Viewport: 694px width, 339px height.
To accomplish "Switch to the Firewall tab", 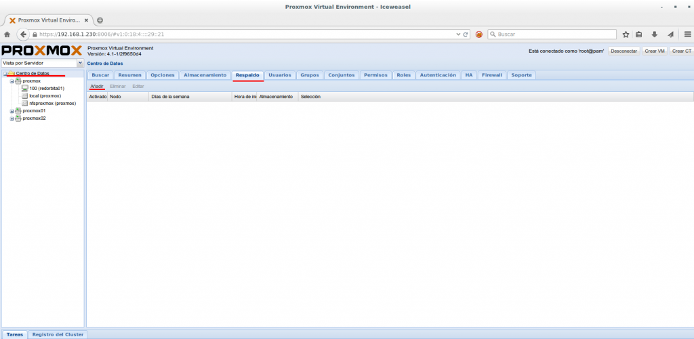I will click(x=492, y=75).
